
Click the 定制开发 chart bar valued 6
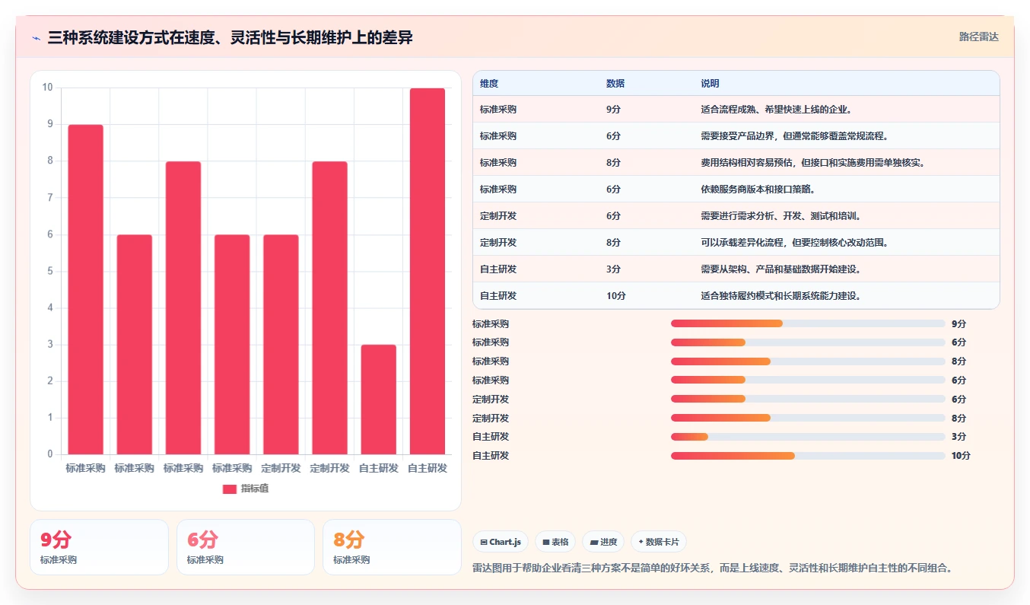point(281,345)
